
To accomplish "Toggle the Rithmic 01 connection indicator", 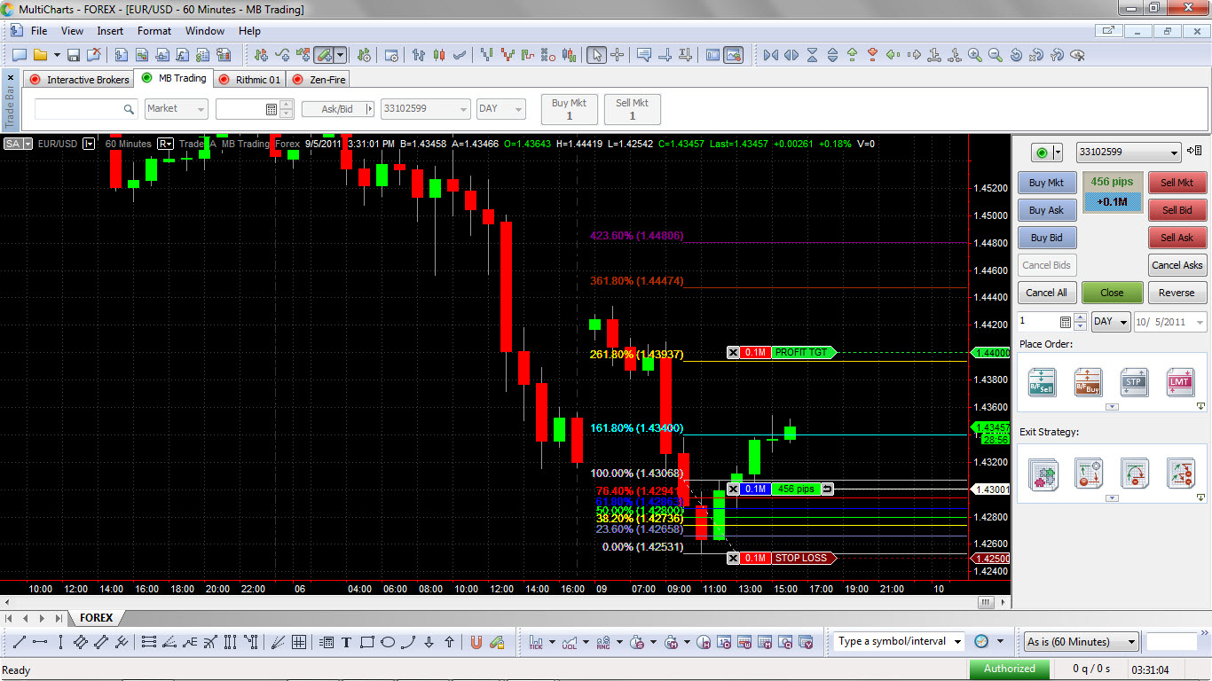I will [x=224, y=79].
